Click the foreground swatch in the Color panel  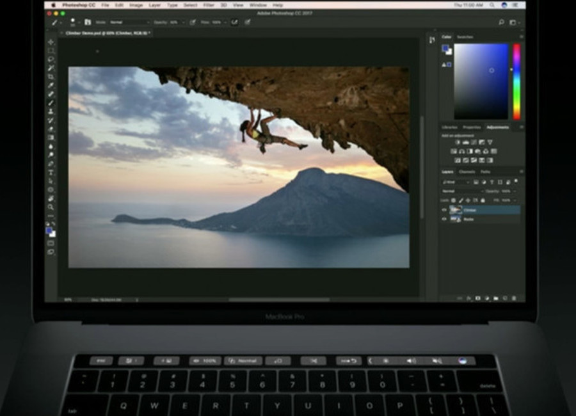[x=445, y=48]
